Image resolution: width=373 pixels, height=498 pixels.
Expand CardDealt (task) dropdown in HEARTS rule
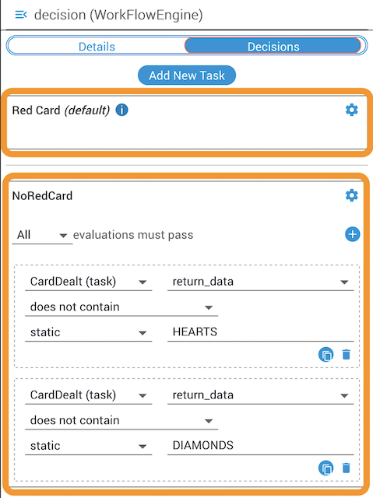pyautogui.click(x=88, y=282)
